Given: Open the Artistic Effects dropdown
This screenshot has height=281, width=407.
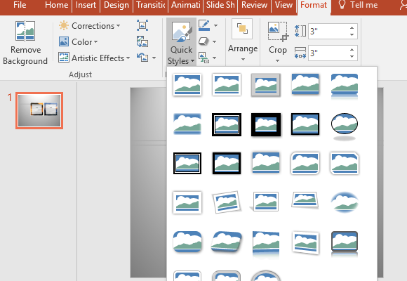Looking at the screenshot, I should [x=94, y=58].
